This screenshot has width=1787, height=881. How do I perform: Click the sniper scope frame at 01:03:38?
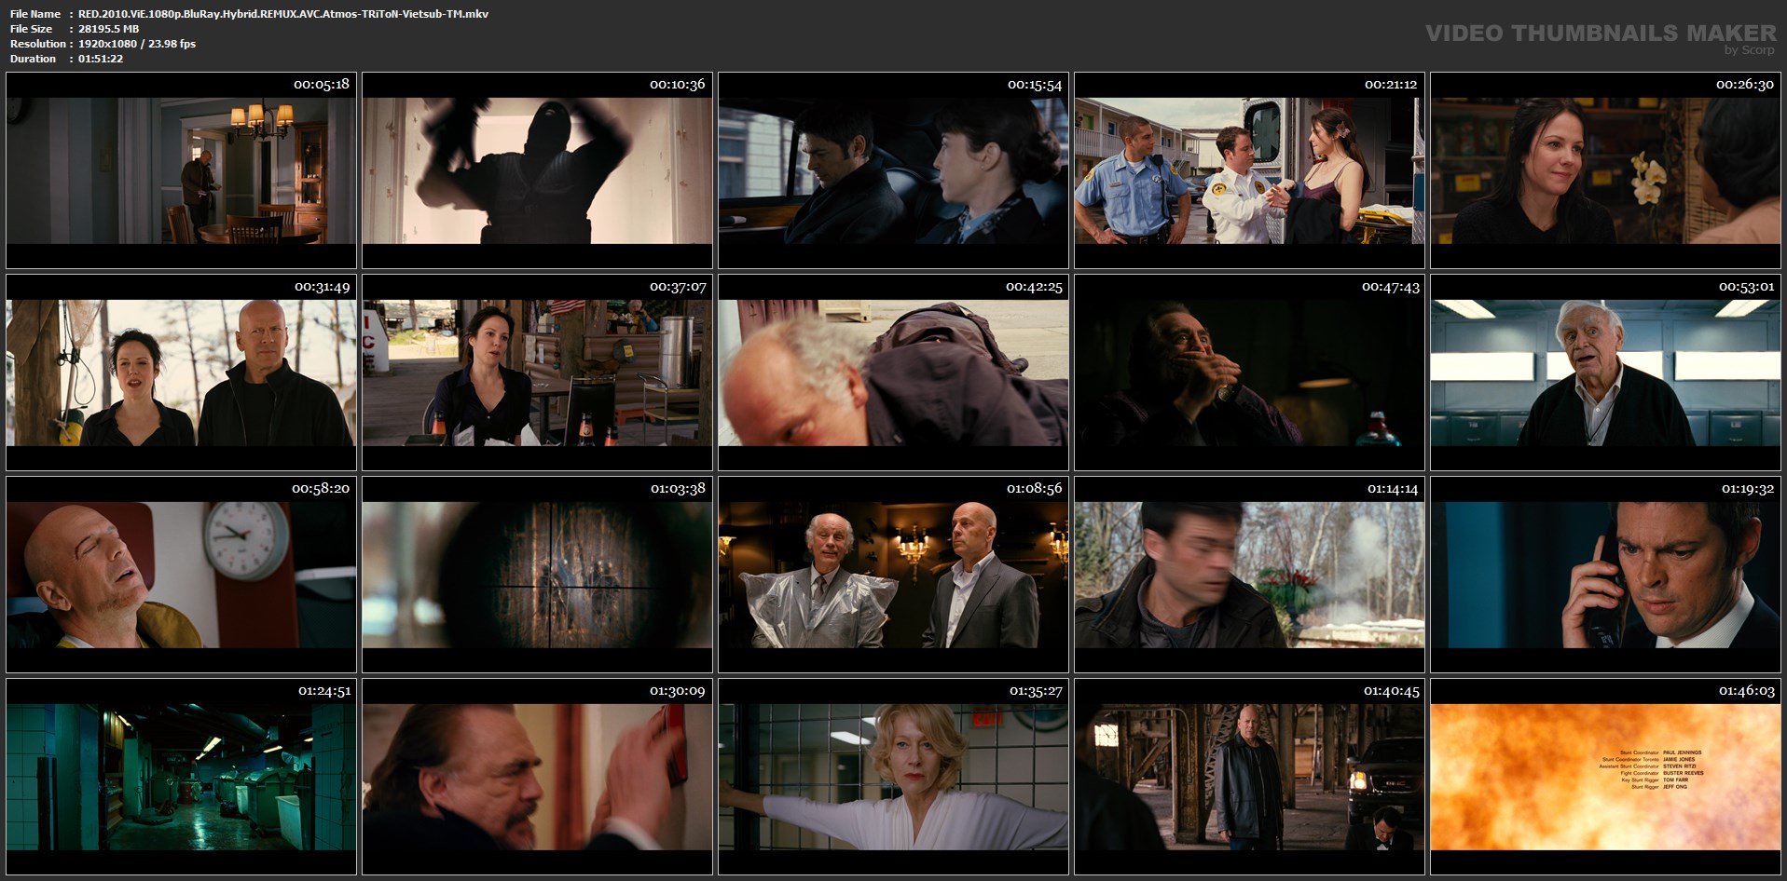[x=537, y=575]
